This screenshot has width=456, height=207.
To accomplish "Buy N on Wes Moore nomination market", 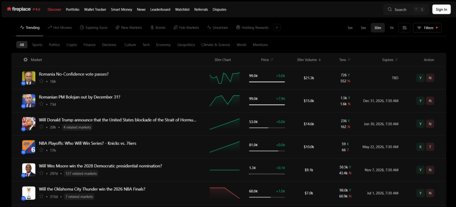I will pyautogui.click(x=430, y=170).
